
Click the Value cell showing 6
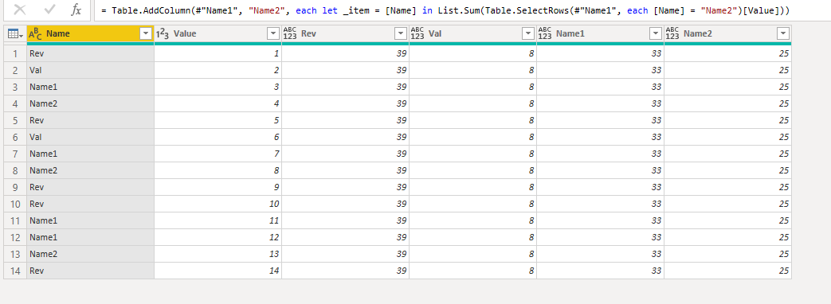click(x=218, y=137)
